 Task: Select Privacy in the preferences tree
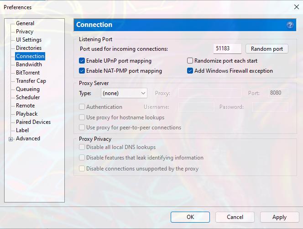[25, 32]
